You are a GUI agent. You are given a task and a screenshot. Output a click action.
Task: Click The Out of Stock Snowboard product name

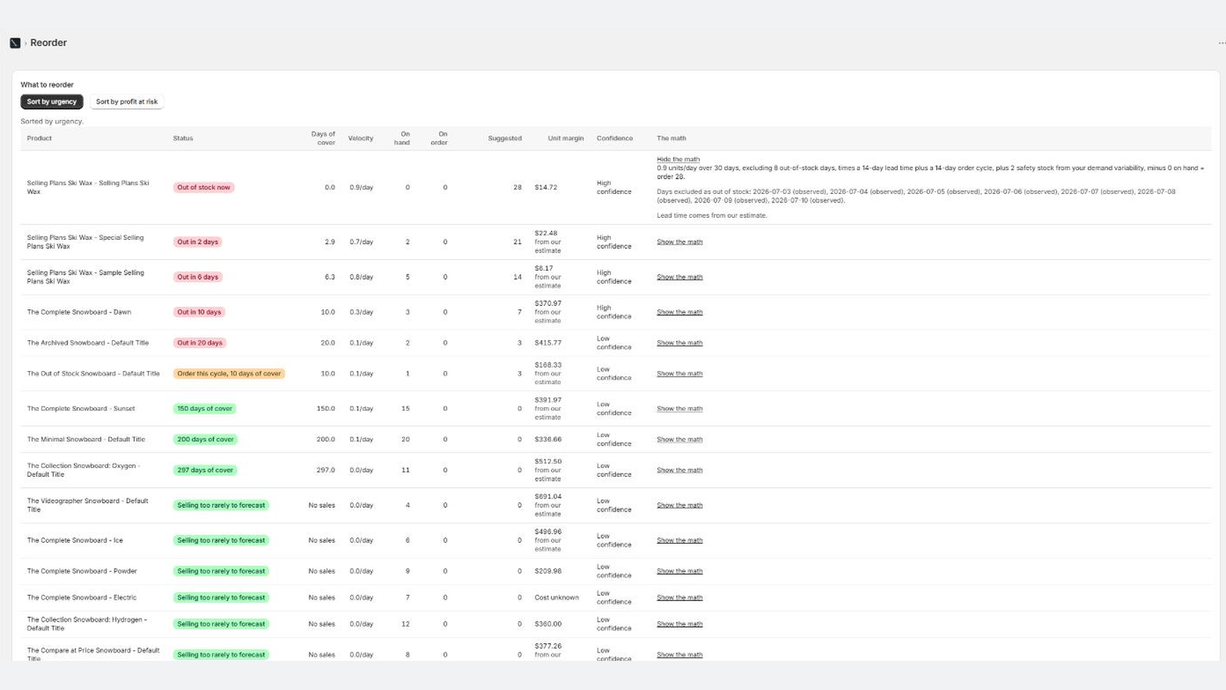[x=93, y=374]
